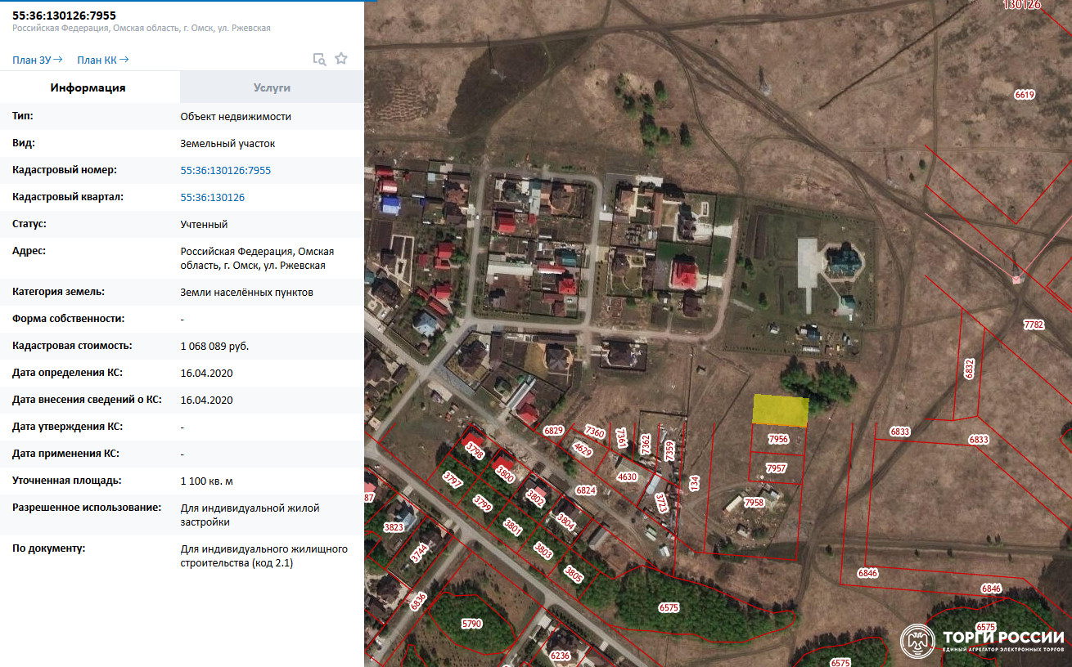Open cadastral quarter 55:36:130126 link
The width and height of the screenshot is (1072, 667).
[212, 198]
